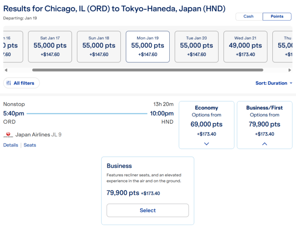Click the filter sliders icon
The image size is (296, 227).
tap(9, 83)
